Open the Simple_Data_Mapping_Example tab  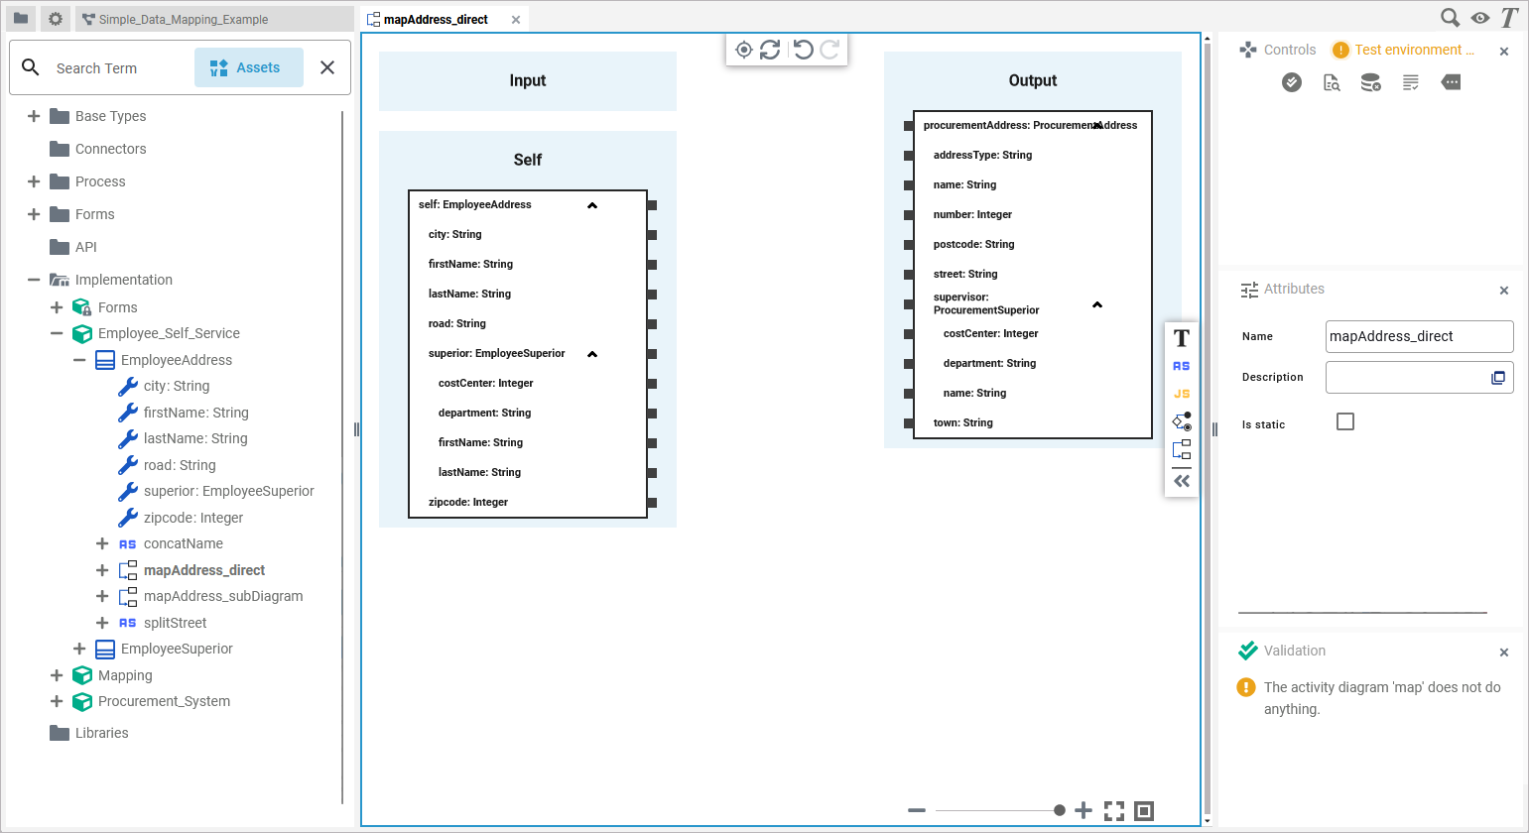point(184,19)
